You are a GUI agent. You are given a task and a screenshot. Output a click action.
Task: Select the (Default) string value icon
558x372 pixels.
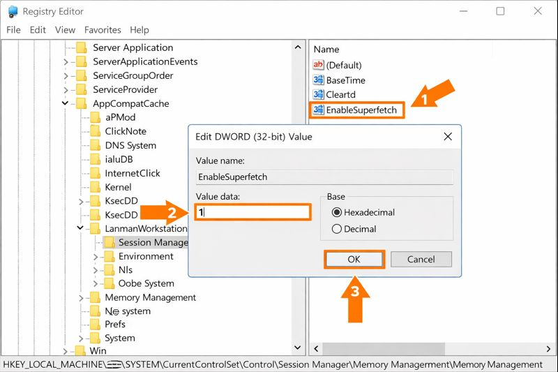(x=318, y=65)
